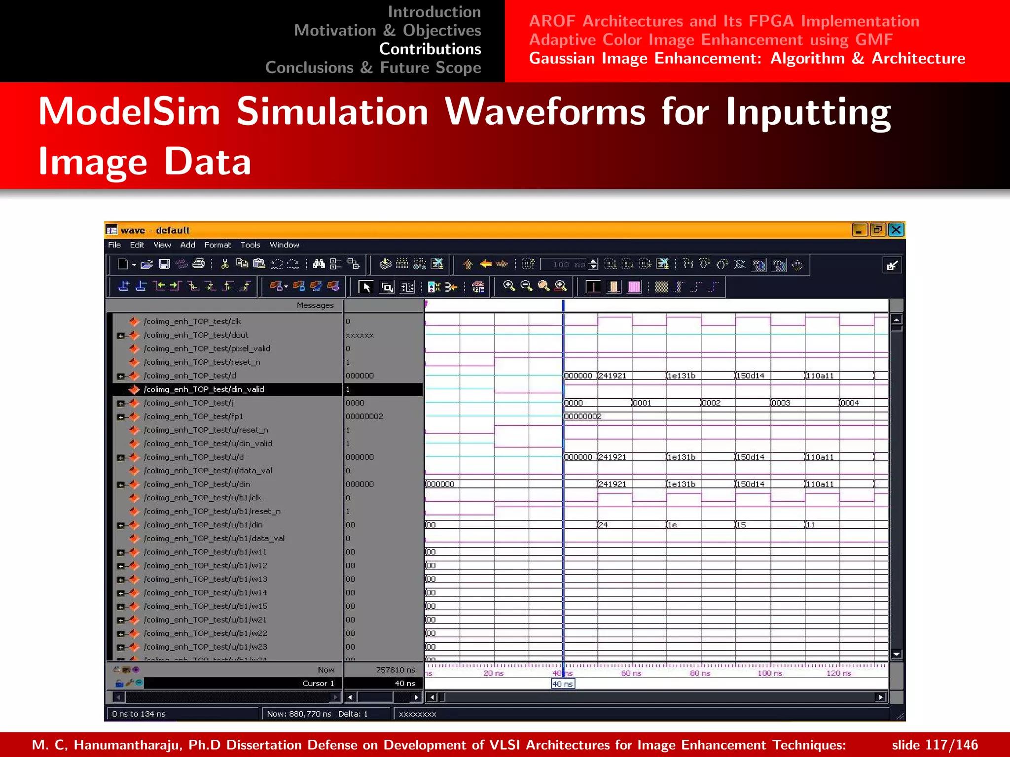Click the Messages column header
The height and width of the screenshot is (757, 1010).
coord(315,306)
